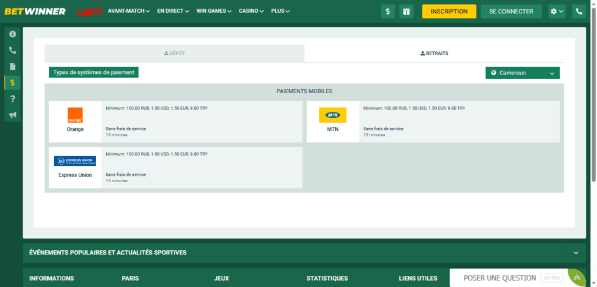Open the red airplane Aviator game icon

[90, 11]
